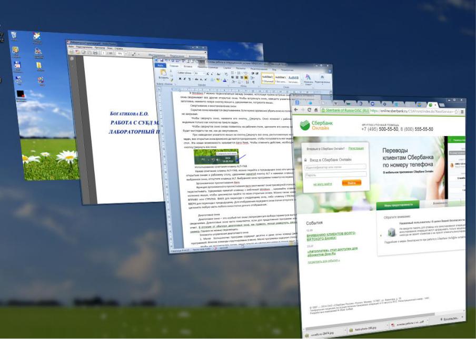The height and width of the screenshot is (339, 476).
Task: Open the Файл tab in Word
Action: click(161, 66)
